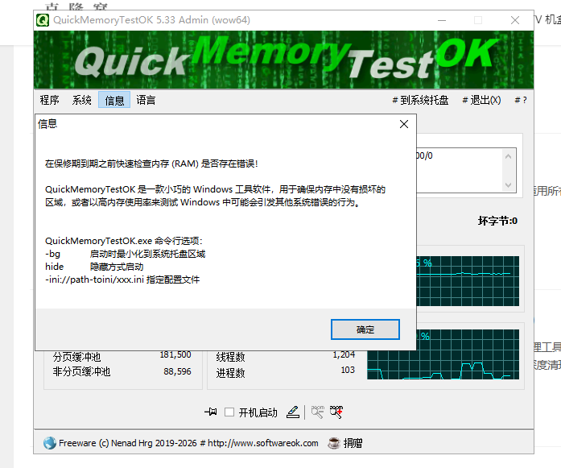The width and height of the screenshot is (561, 468).
Task: Select the 坏字节:0 text
Action: point(497,221)
